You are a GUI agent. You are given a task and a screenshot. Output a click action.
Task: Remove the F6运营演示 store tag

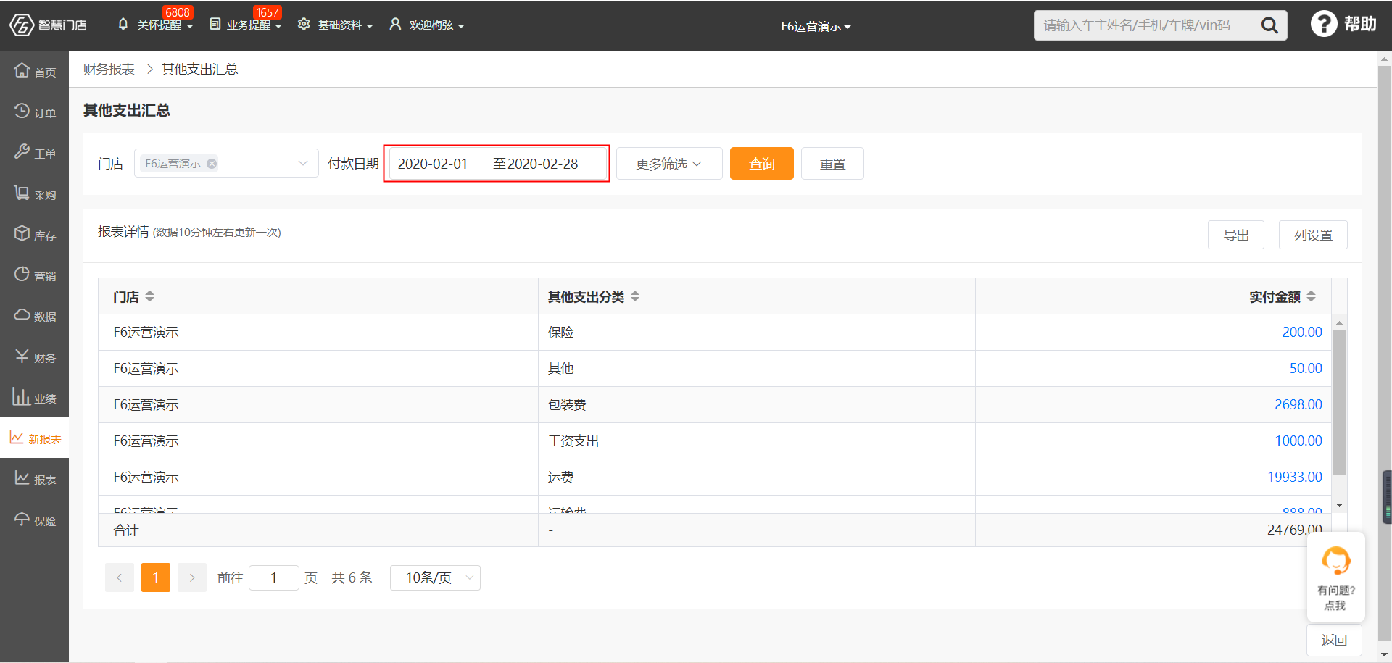point(212,164)
